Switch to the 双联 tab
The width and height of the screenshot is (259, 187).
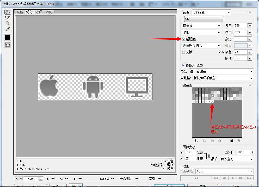click(39, 12)
